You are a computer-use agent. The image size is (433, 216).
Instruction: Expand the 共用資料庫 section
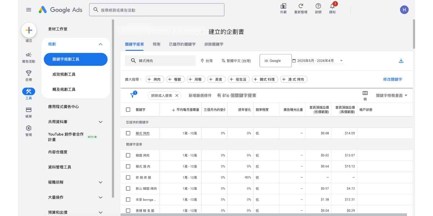click(x=100, y=122)
